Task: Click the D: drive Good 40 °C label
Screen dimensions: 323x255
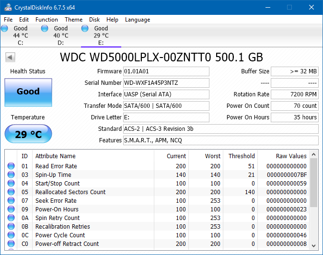Action: (61, 35)
